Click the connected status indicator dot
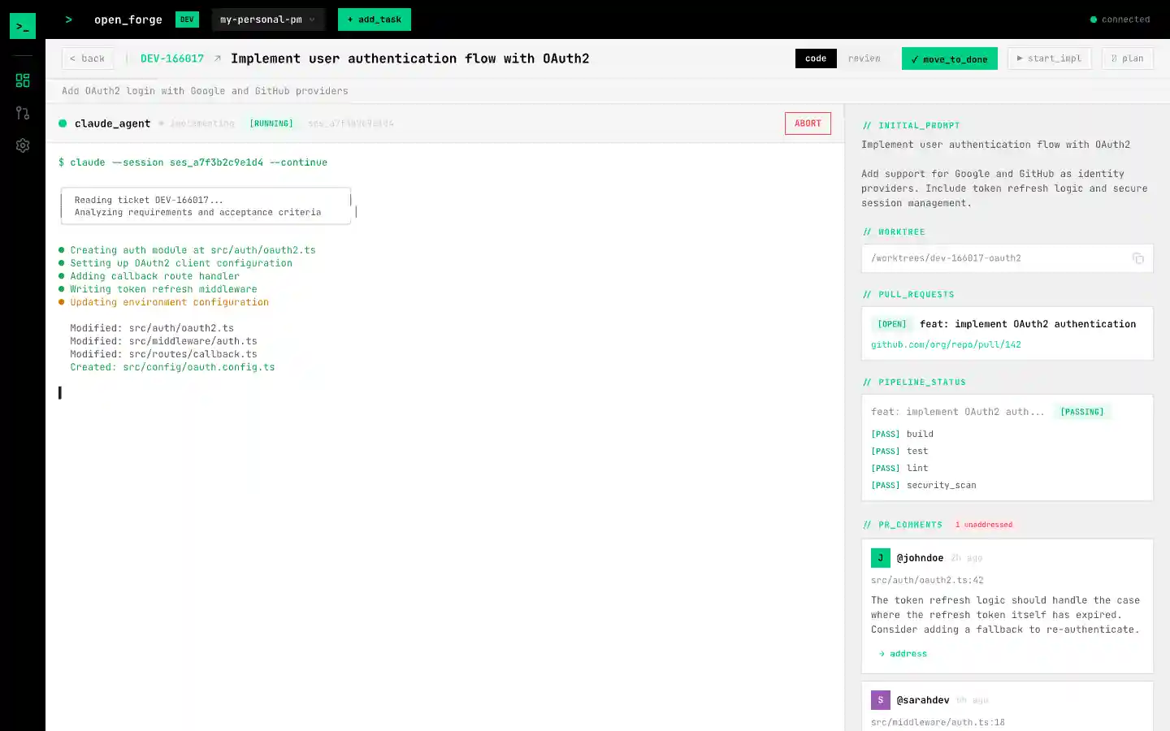The height and width of the screenshot is (731, 1170). tap(1096, 19)
